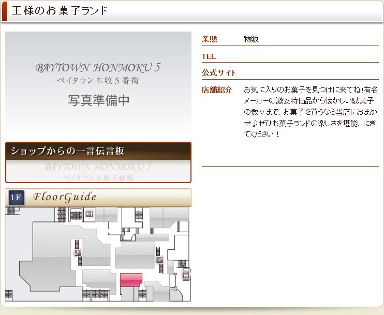Click the 店舗紹介 label
Viewport: 384px width, 315px height.
pyautogui.click(x=217, y=89)
